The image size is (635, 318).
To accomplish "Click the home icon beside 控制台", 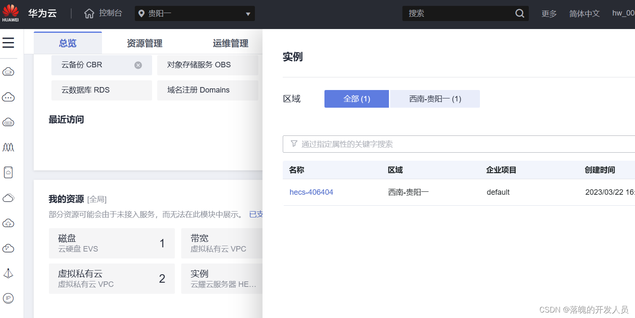I will point(89,13).
